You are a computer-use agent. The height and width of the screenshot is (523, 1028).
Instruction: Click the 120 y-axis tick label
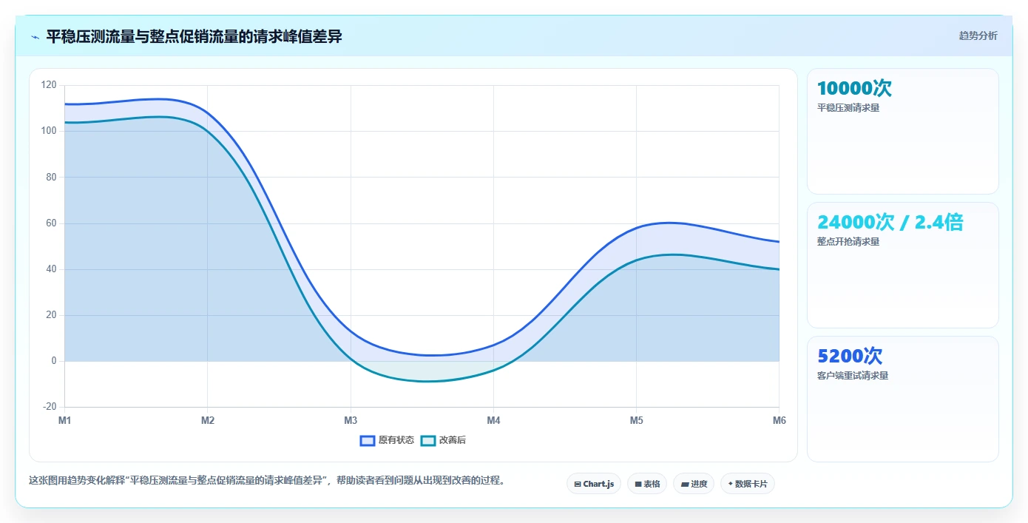[x=49, y=85]
